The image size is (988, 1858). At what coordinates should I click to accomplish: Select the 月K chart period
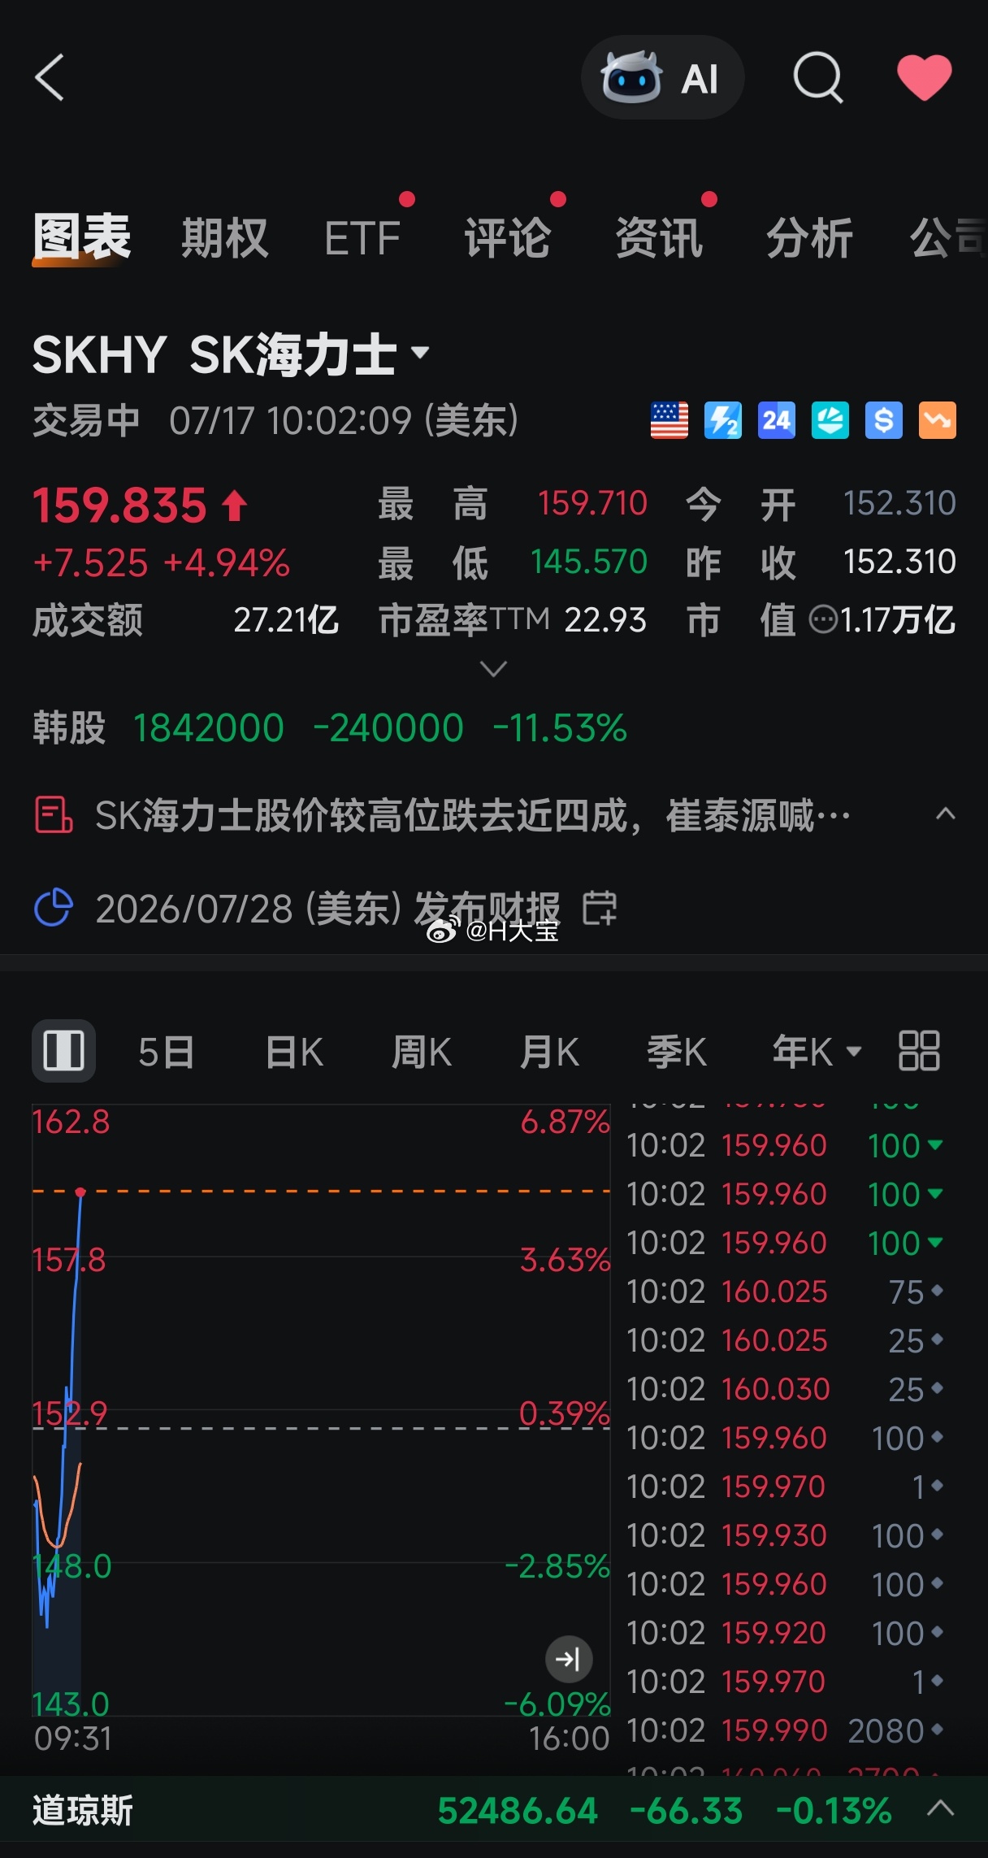click(549, 1052)
